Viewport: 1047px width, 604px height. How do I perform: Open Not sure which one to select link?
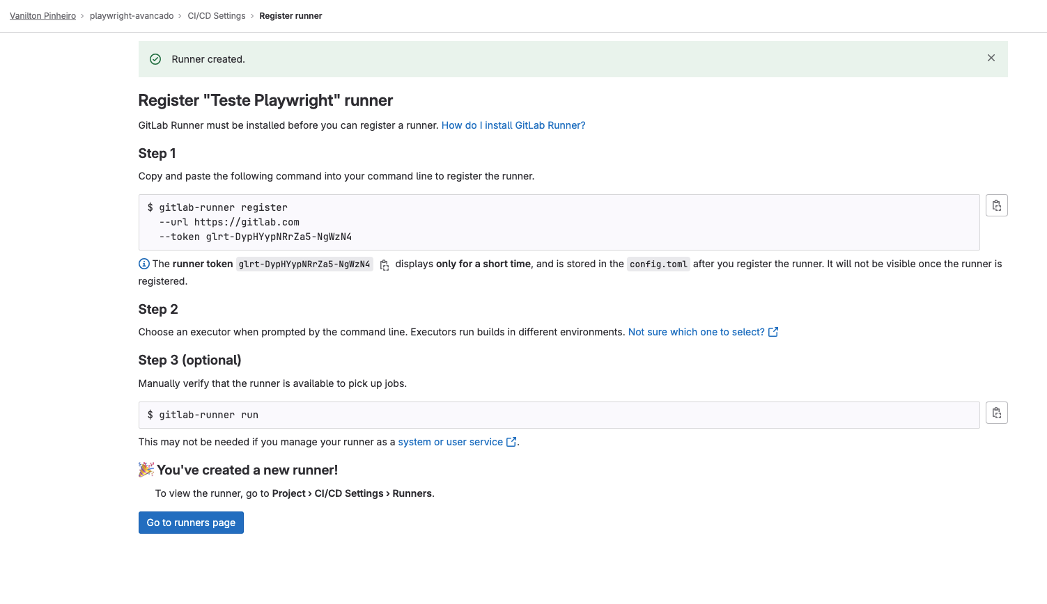coord(697,332)
